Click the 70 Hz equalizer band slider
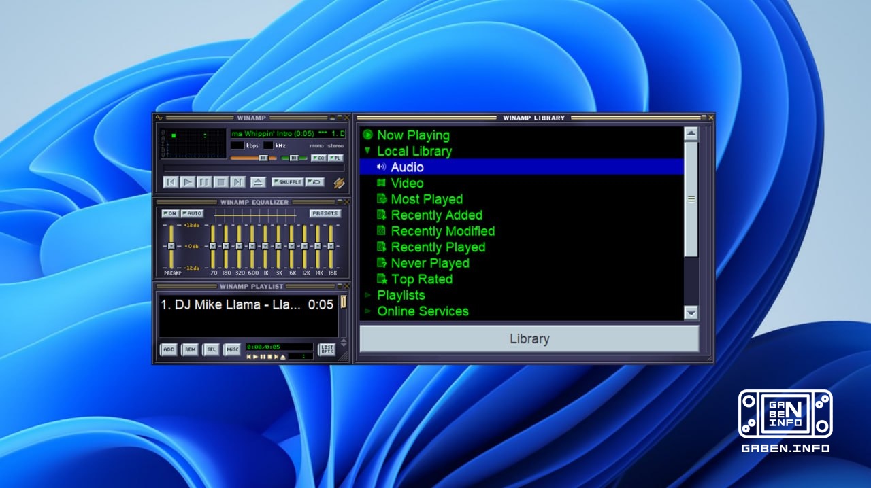871x488 pixels. (x=213, y=246)
